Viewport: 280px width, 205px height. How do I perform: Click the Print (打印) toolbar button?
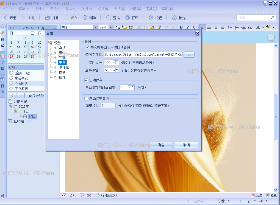[x=132, y=18]
